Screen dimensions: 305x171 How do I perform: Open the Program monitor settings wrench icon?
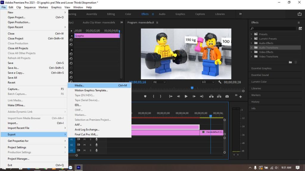219,83
